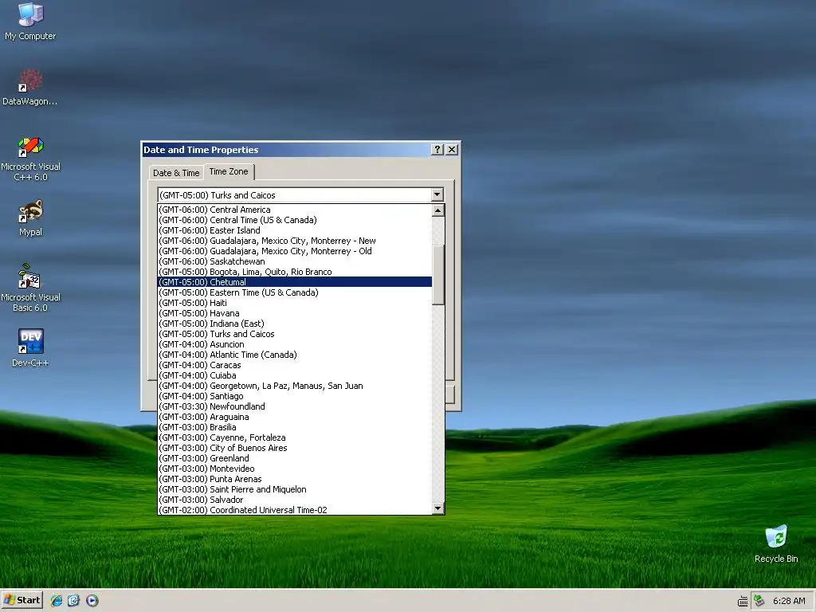Pick Turks and Caicos in the list
Viewport: 816px width, 612px height.
pyautogui.click(x=295, y=334)
